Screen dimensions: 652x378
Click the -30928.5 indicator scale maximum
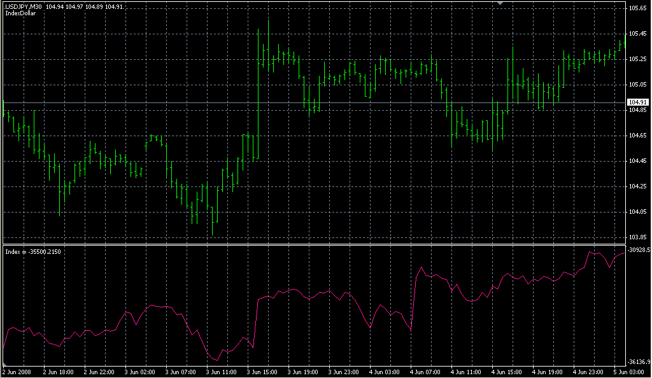[637, 251]
